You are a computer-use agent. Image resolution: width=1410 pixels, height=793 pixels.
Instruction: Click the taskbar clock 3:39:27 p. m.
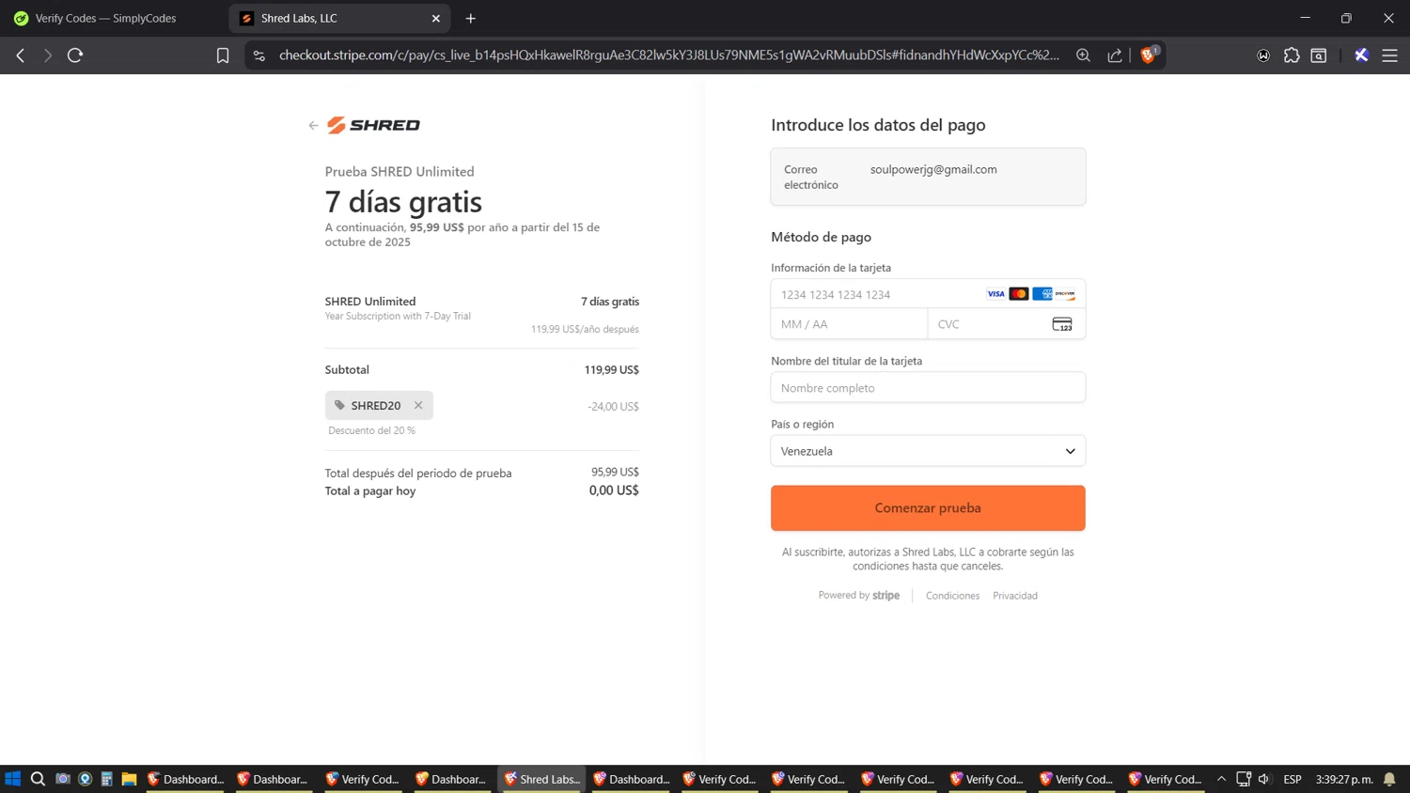pyautogui.click(x=1344, y=779)
